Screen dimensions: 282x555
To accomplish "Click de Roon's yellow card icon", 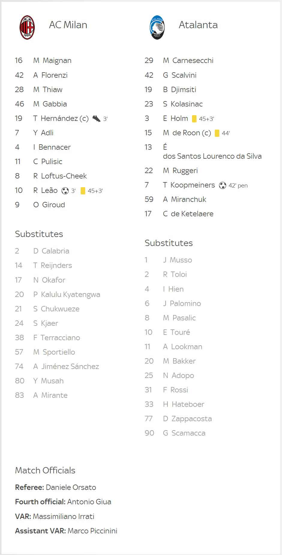I will pos(217,133).
